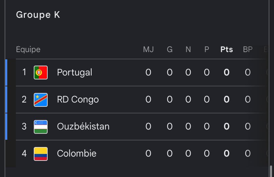
Task: Select the Colombie team name
Action: 76,154
